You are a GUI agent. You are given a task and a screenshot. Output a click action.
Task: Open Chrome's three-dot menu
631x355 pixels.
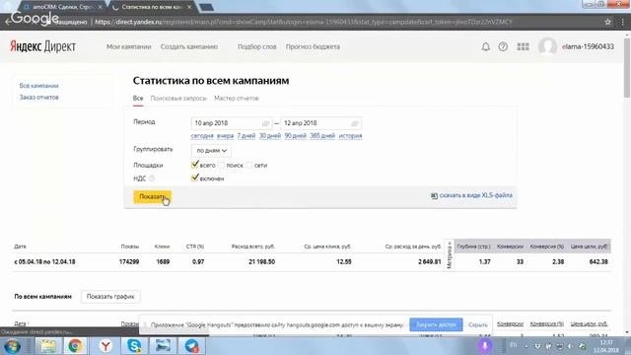click(x=622, y=22)
